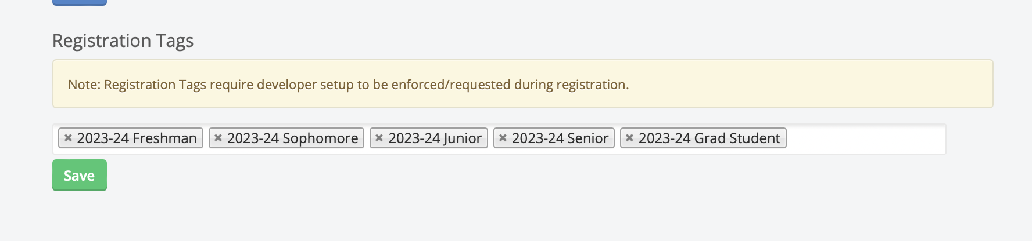Image resolution: width=1032 pixels, height=241 pixels.
Task: Select the 2023-24 Sophomore tag label
Action: tap(292, 138)
